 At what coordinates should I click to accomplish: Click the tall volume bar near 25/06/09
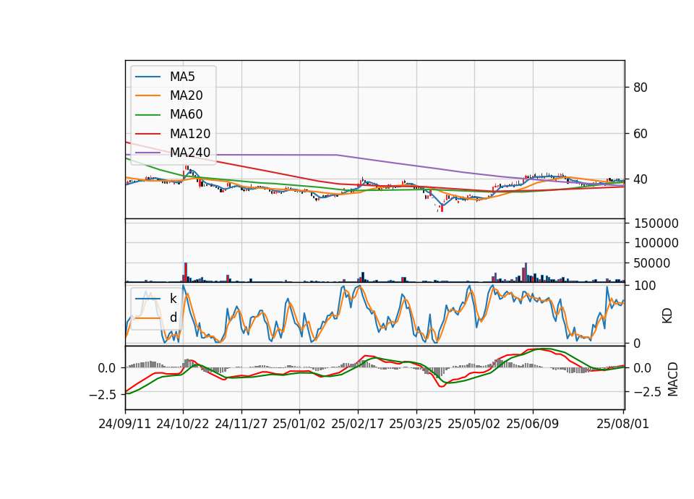(526, 273)
